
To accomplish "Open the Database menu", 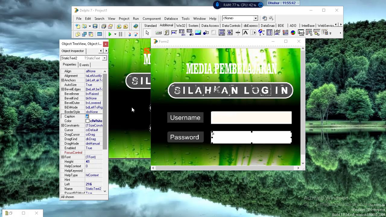I will pyautogui.click(x=171, y=19).
